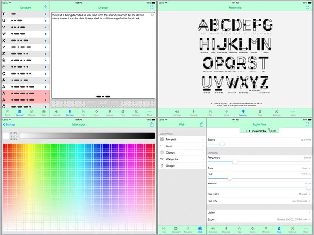Viewport: 314px width, 235px height.
Task: Click inside the decoded text area
Action: (x=103, y=55)
